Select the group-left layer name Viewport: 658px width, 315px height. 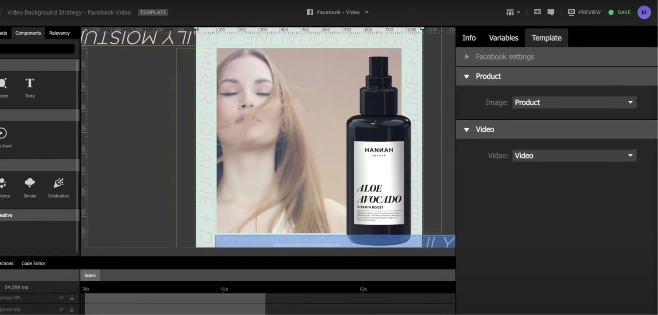(10, 298)
